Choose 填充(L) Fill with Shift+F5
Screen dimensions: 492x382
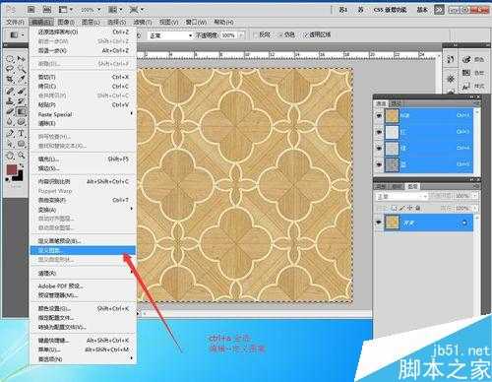84,159
